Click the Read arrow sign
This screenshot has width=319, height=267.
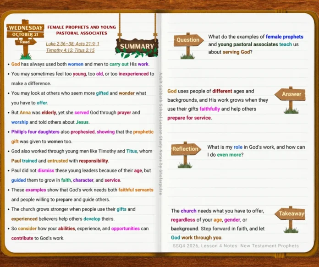point(25,42)
